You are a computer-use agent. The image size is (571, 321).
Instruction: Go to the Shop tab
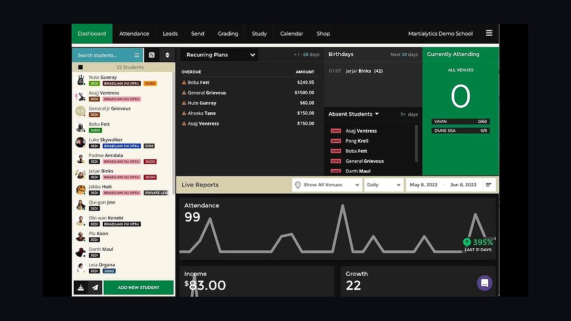pyautogui.click(x=323, y=33)
